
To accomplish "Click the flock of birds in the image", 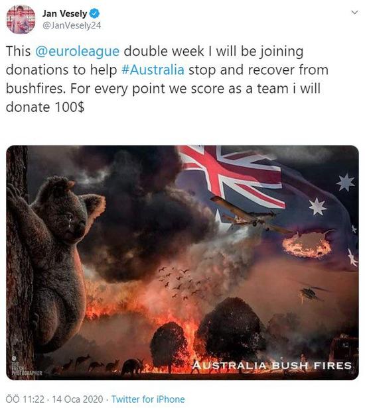I will coord(181,282).
